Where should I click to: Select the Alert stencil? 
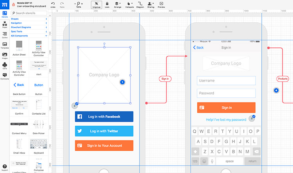(39, 67)
